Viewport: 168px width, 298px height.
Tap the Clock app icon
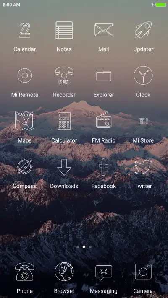[x=143, y=75]
